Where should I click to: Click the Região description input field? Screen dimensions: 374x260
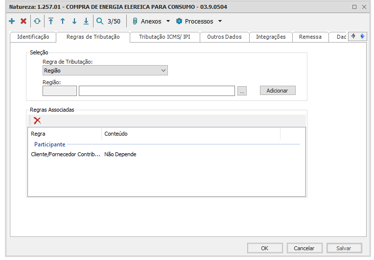point(157,91)
